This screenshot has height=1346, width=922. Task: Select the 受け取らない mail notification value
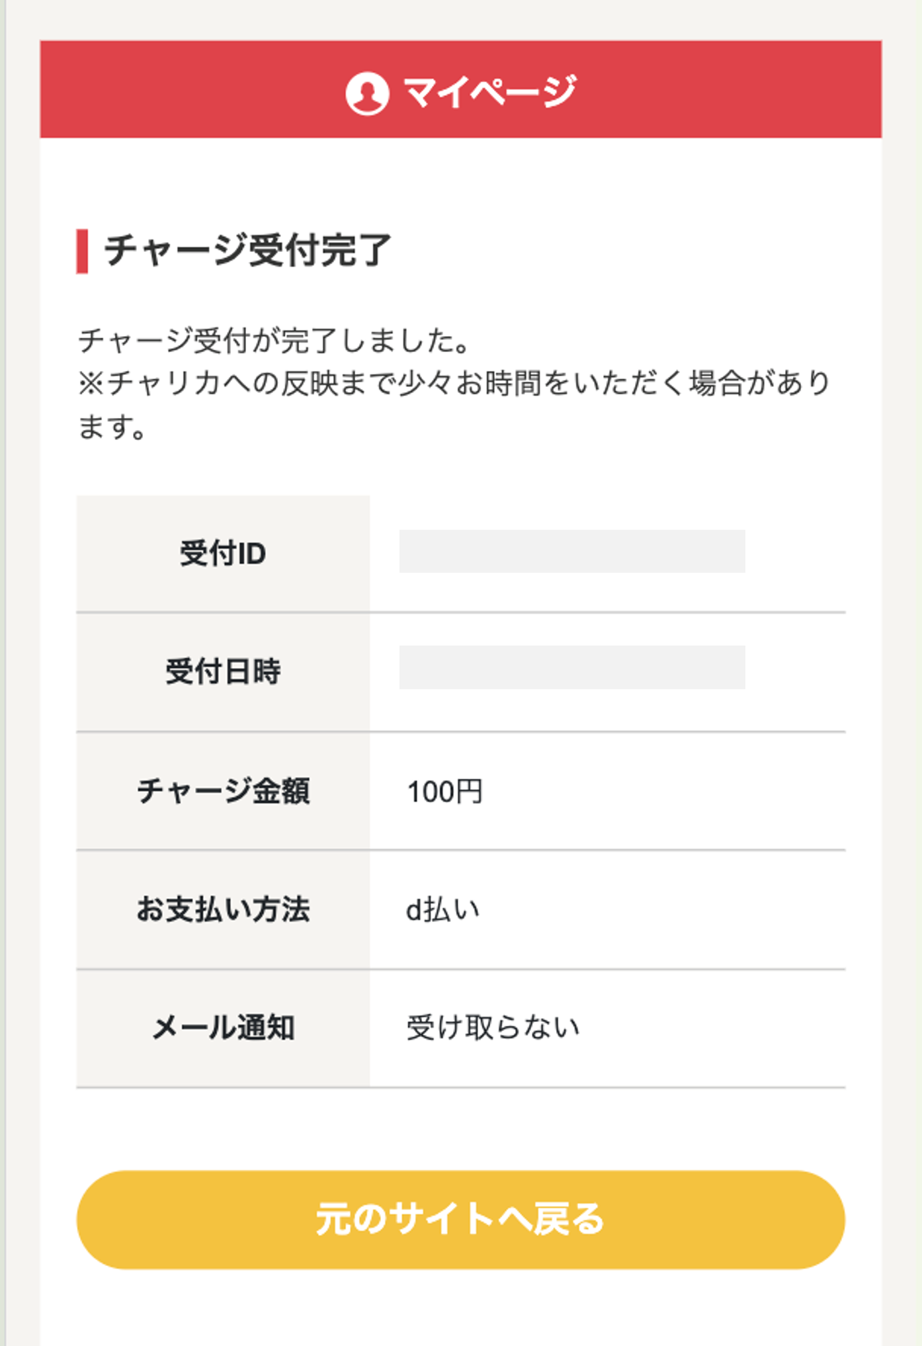[493, 1028]
